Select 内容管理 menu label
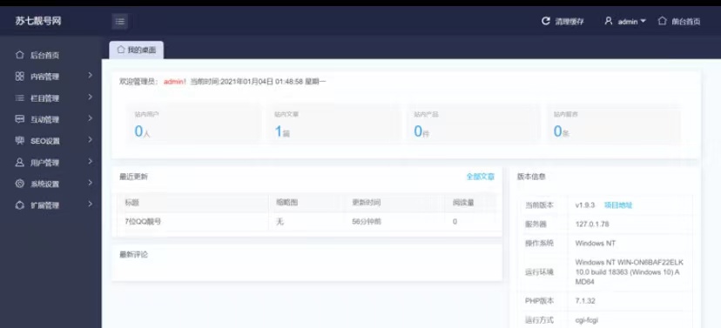Viewport: 721px width, 328px height. [x=44, y=77]
